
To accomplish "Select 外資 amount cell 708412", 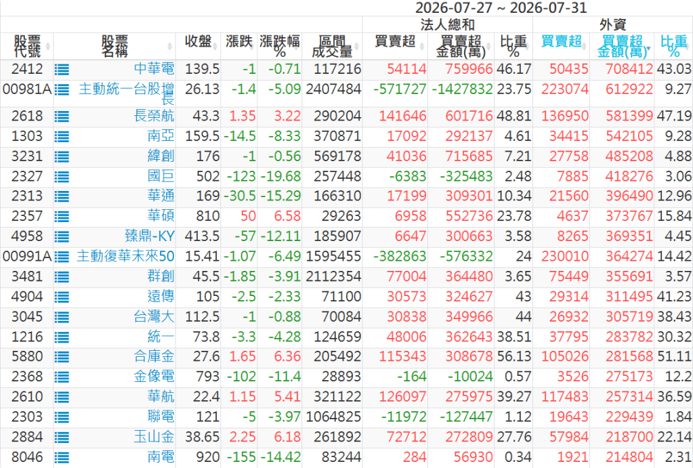I will point(629,69).
